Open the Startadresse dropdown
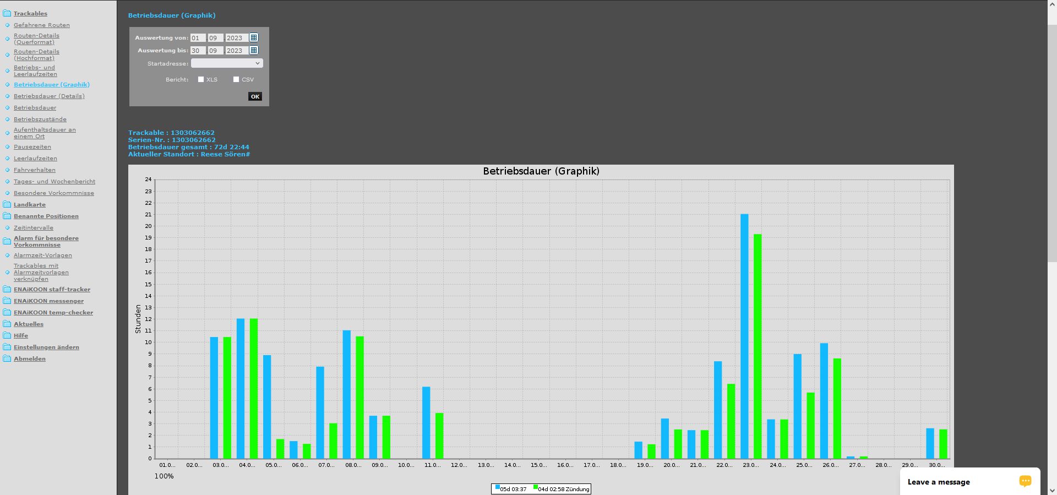 227,63
